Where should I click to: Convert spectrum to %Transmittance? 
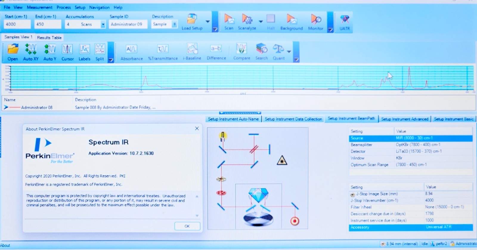coord(163,52)
